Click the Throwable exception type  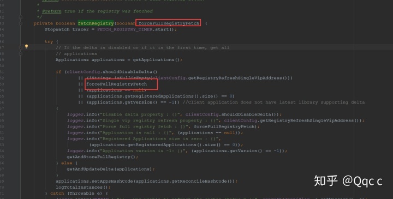tap(82, 193)
